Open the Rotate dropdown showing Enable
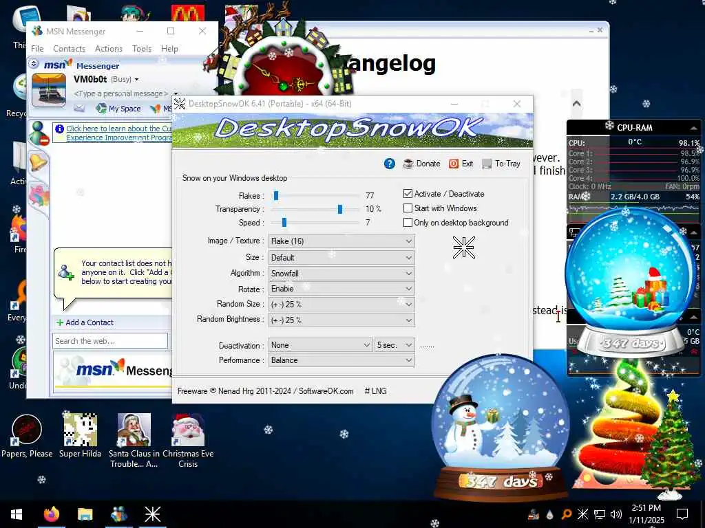 (341, 289)
